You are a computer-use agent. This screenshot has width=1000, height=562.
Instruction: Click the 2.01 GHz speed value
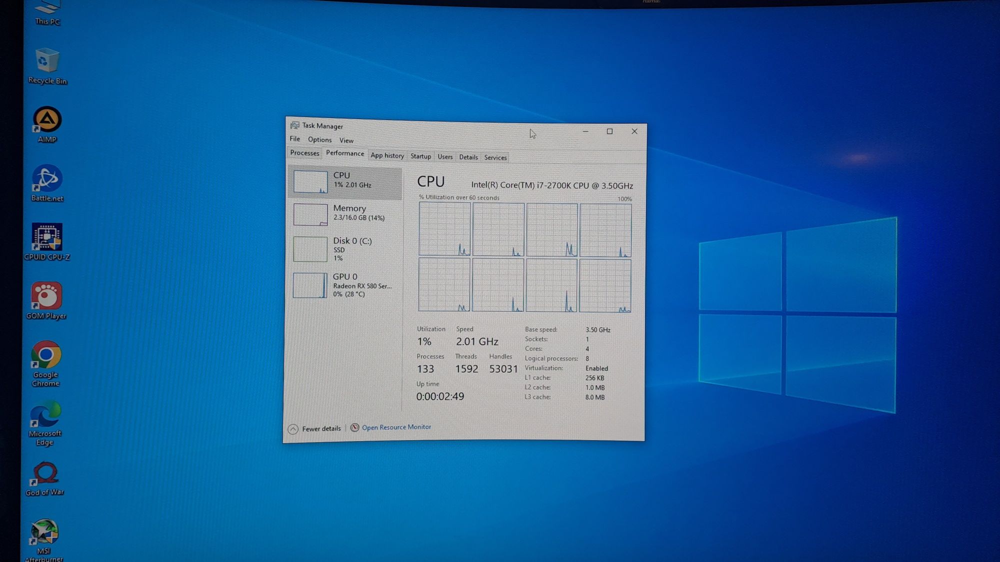point(477,342)
